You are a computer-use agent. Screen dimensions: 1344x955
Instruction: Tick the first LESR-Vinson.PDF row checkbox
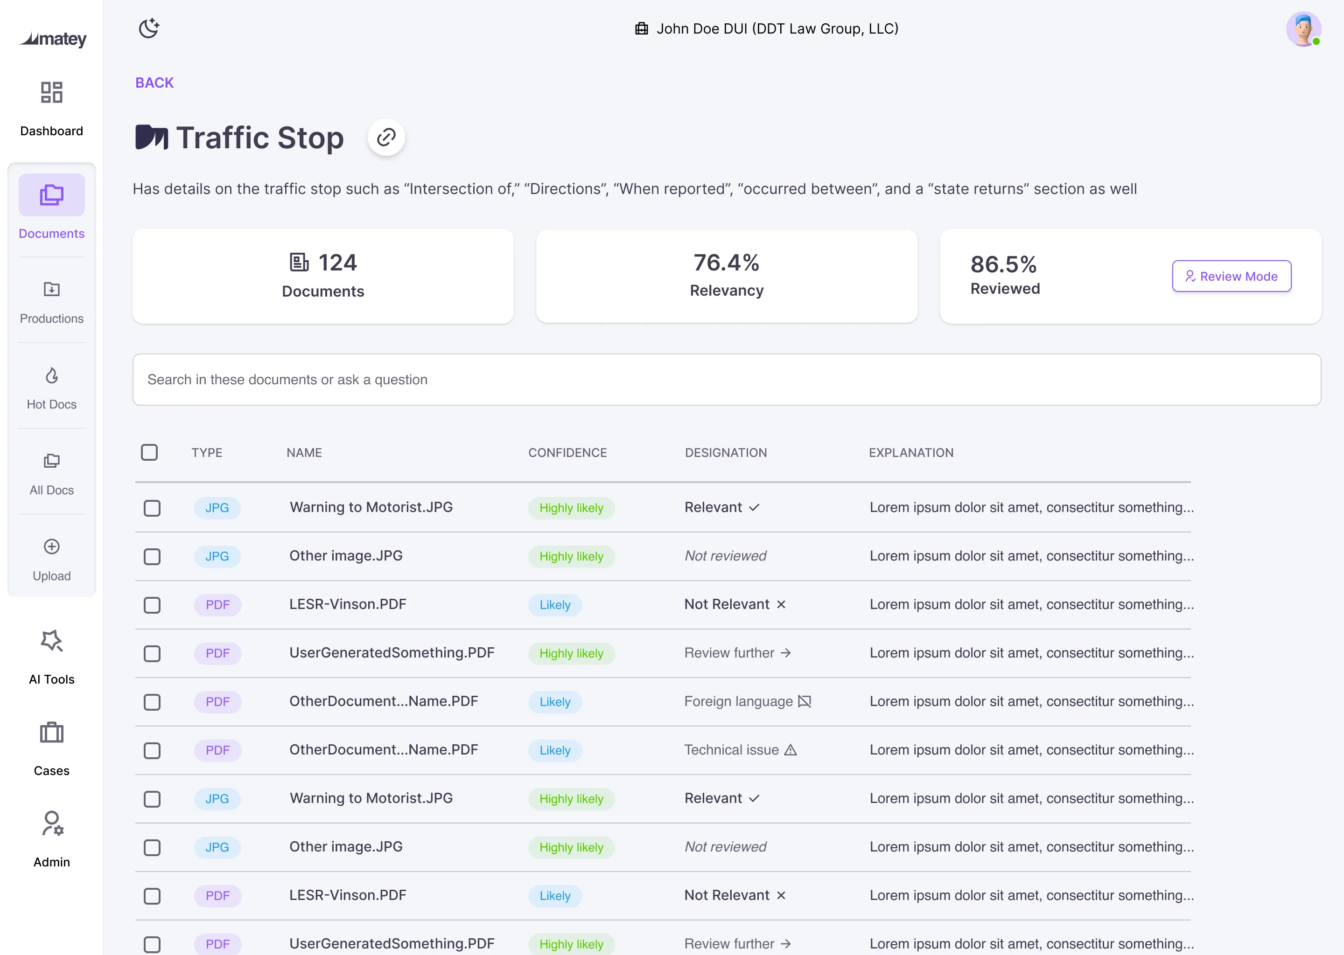pos(152,605)
